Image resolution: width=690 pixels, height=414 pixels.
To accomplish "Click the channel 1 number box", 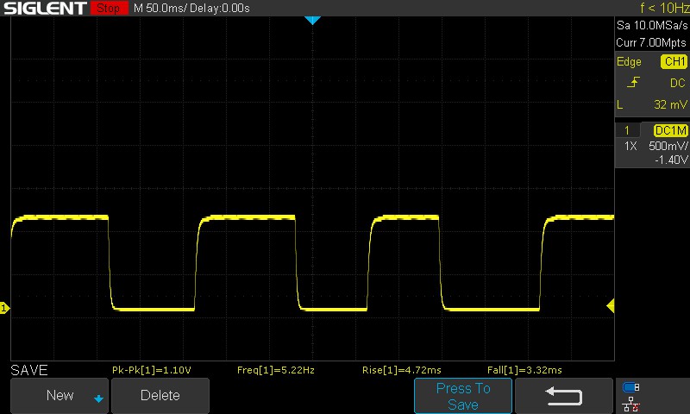I will [x=627, y=130].
